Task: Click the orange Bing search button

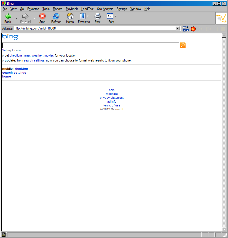Action: click(183, 45)
